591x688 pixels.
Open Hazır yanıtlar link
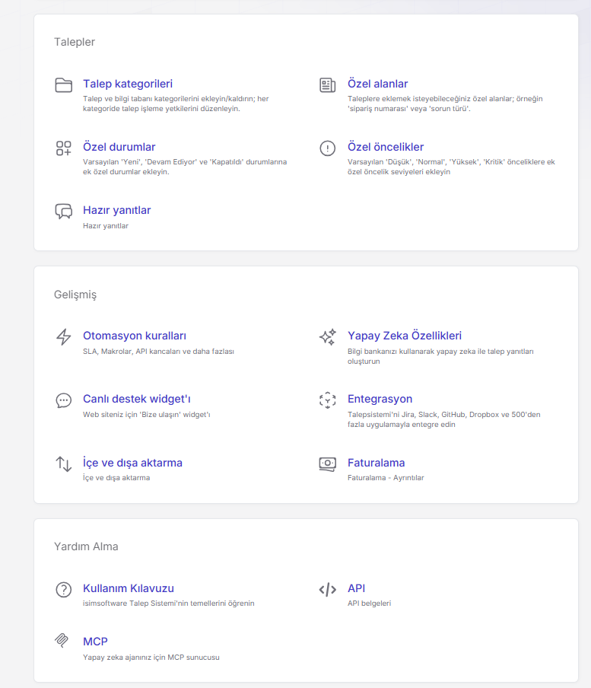116,210
